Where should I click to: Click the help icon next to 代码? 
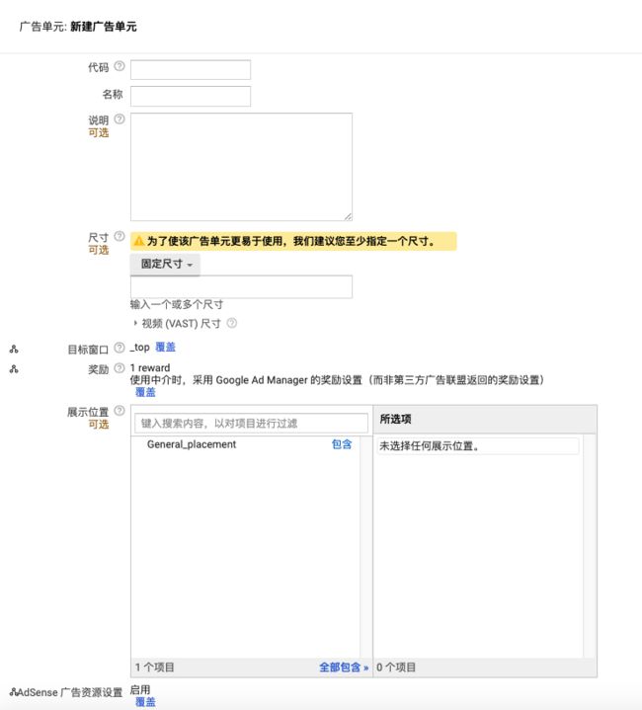[x=120, y=66]
